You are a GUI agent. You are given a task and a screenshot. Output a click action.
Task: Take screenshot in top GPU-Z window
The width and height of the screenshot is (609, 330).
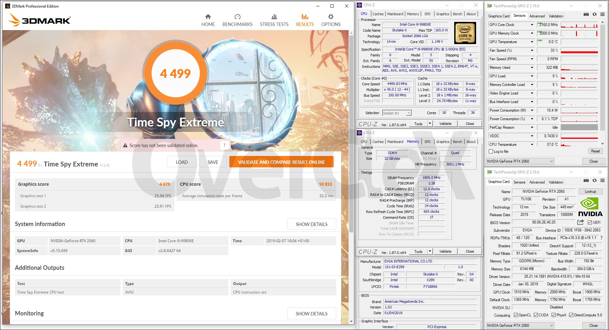tap(586, 14)
